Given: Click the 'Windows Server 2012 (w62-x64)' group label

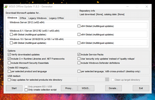Looking at the screenshot, I should coord(27,22).
